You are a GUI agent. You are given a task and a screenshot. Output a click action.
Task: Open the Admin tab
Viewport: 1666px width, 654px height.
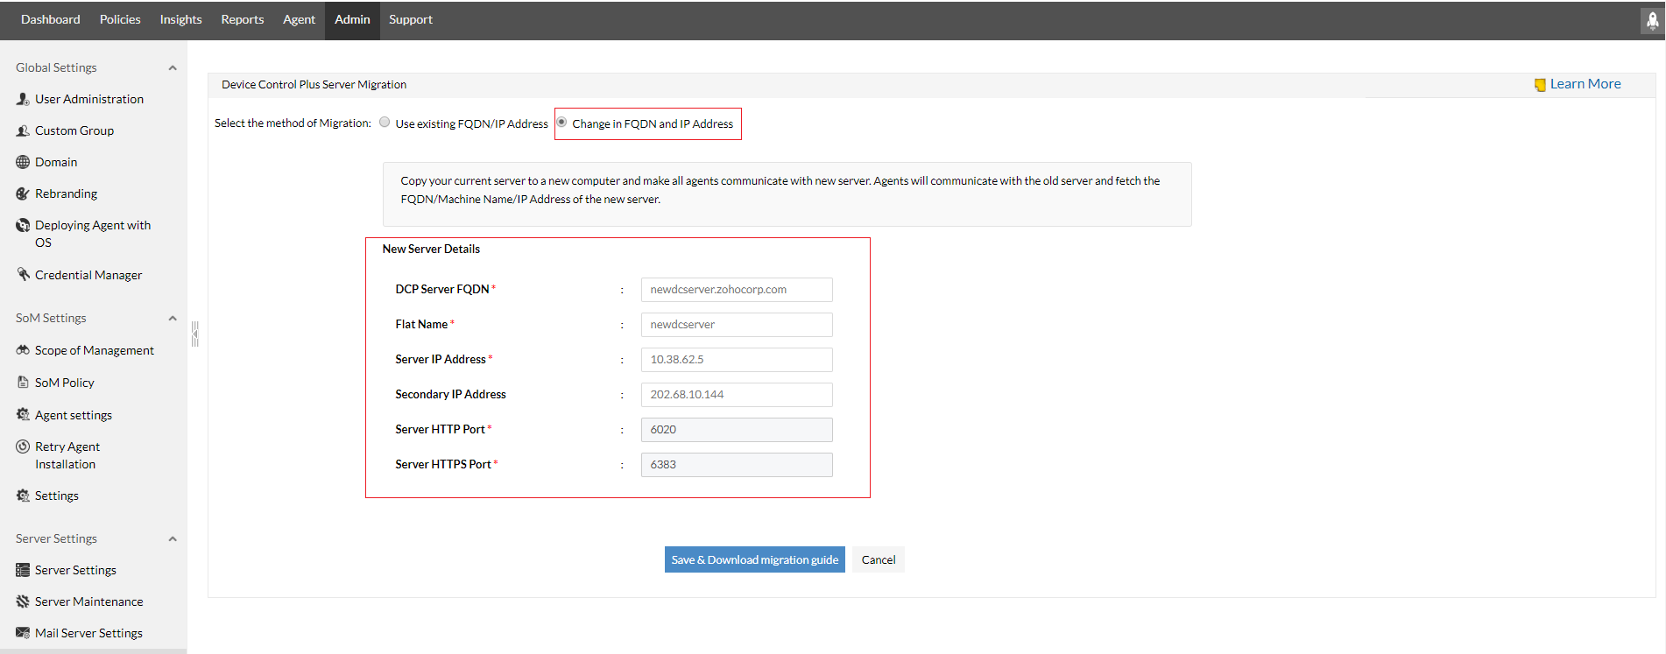point(352,20)
